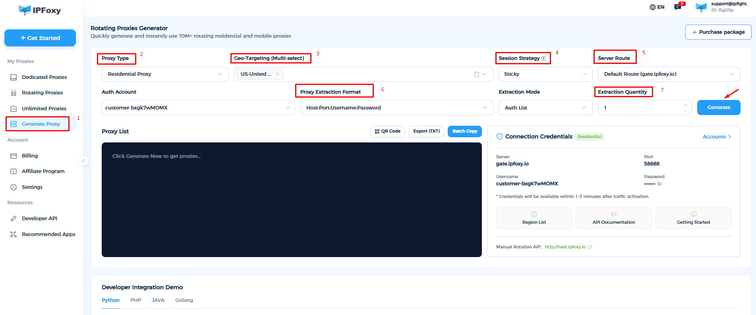The height and width of the screenshot is (315, 756).
Task: Open the Extraction Mode dropdown
Action: click(x=545, y=108)
